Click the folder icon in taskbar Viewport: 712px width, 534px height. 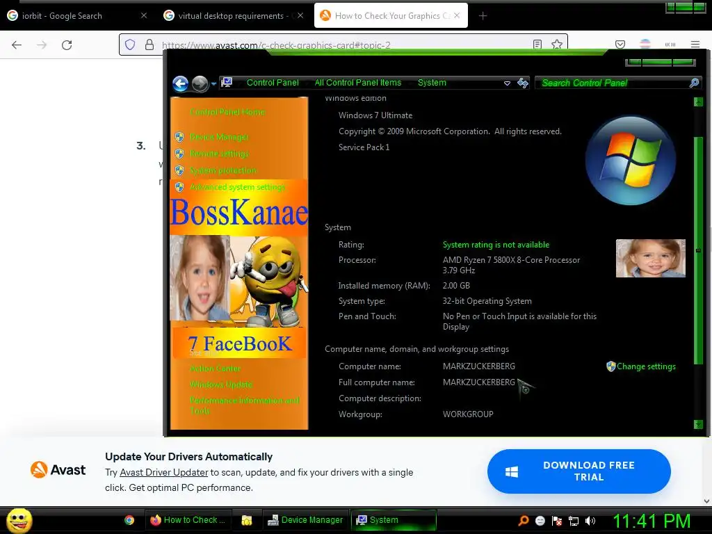[247, 520]
